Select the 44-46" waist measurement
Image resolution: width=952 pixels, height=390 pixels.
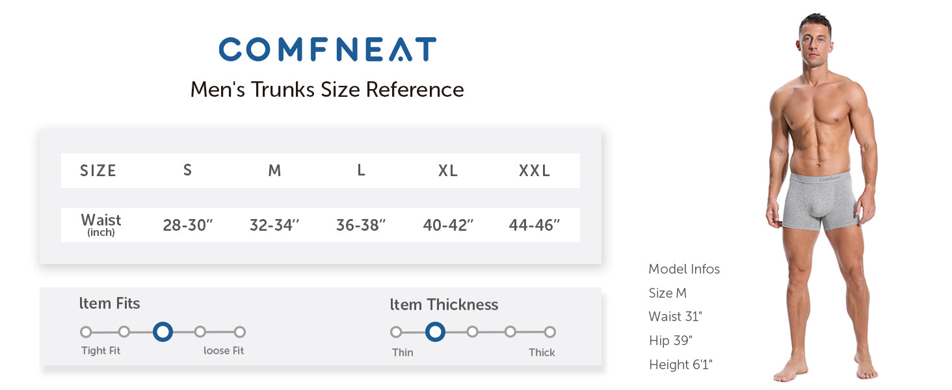(535, 226)
